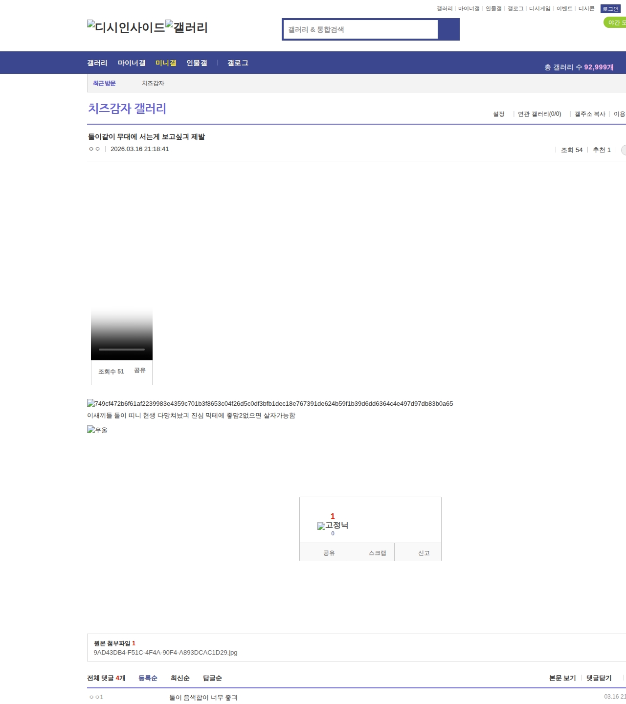Open attachment 9AD43DB4-F51C-4F4A-90F4-A893DCAC1D29.jpg
Viewport: 626px width, 704px height.
[165, 653]
